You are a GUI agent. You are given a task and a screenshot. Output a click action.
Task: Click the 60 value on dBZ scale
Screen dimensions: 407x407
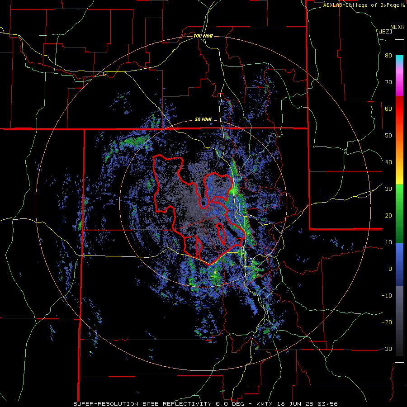(x=388, y=109)
